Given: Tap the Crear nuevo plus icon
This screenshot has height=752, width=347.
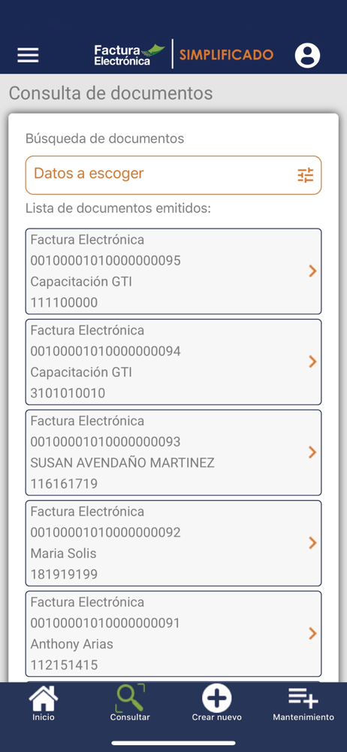Looking at the screenshot, I should click(216, 698).
